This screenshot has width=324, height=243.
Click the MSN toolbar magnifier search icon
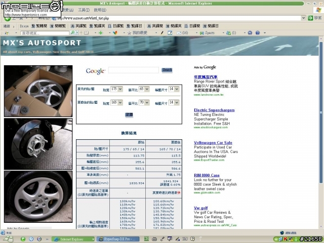(x=72, y=33)
